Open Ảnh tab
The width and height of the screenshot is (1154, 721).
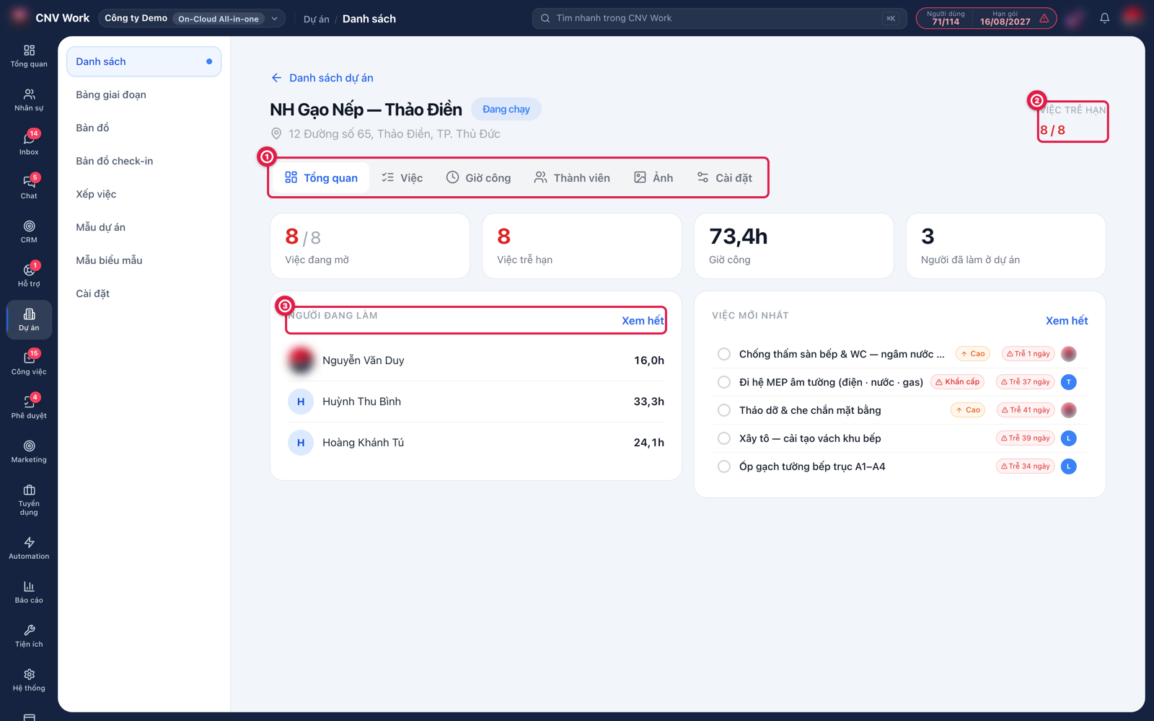tap(653, 177)
